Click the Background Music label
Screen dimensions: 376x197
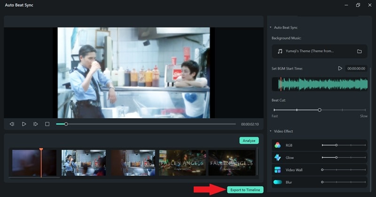[286, 38]
